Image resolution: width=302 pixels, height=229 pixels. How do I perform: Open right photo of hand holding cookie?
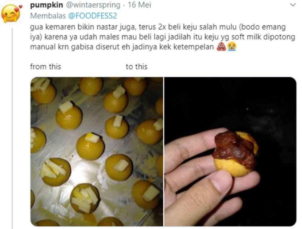[x=230, y=152]
